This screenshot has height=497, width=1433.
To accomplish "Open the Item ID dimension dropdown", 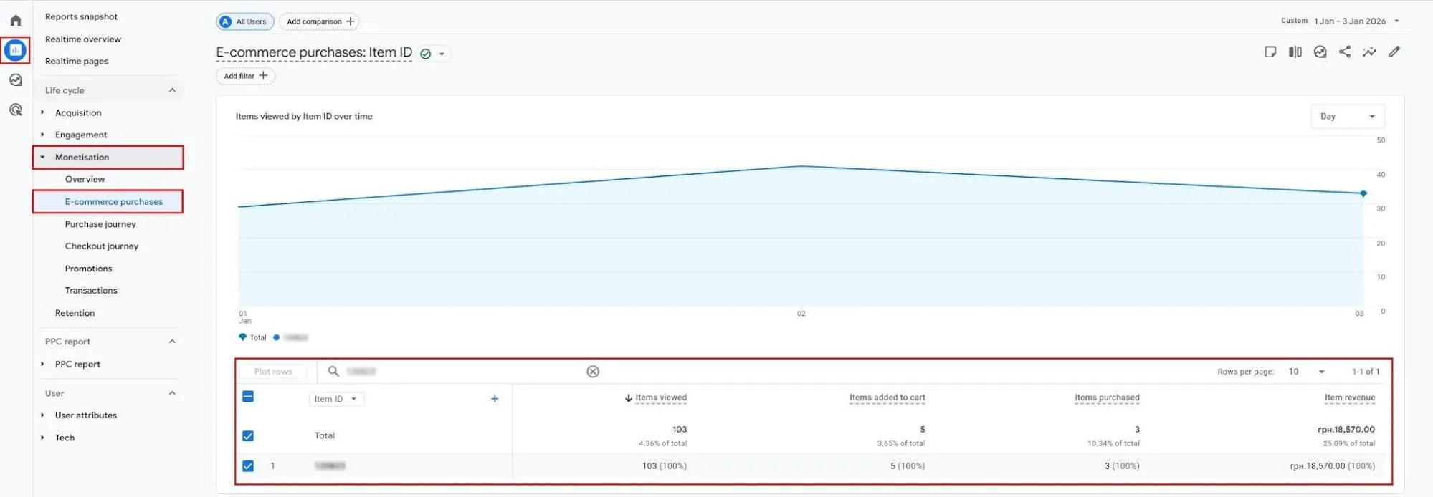I will coord(335,399).
